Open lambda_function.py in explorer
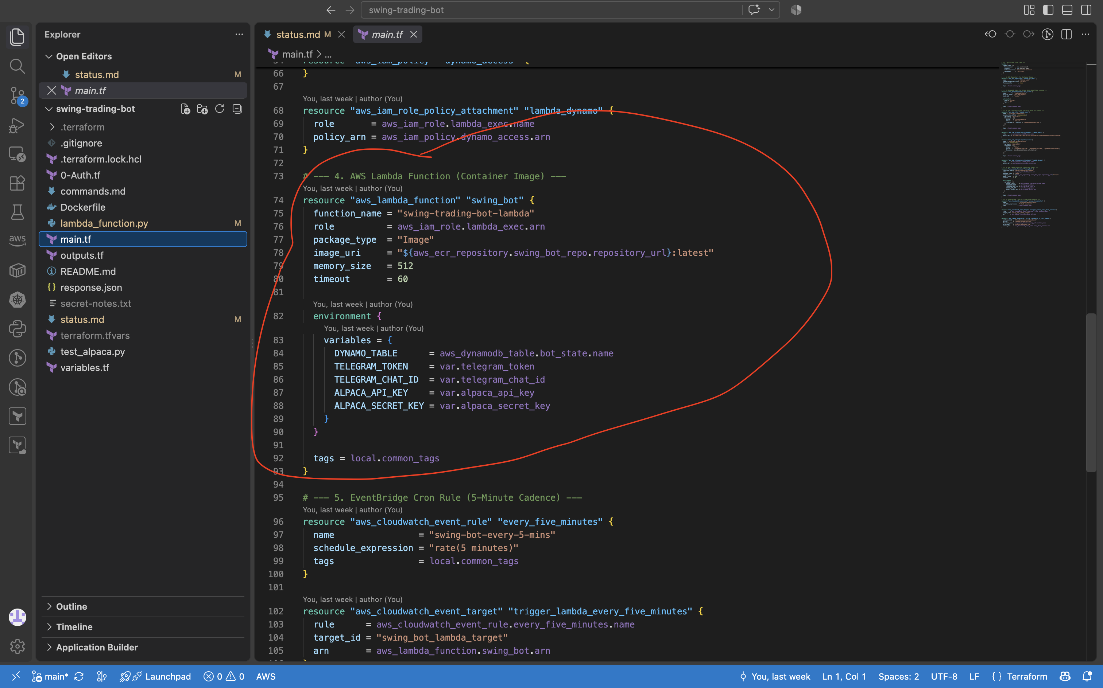The image size is (1103, 688). pos(143,223)
